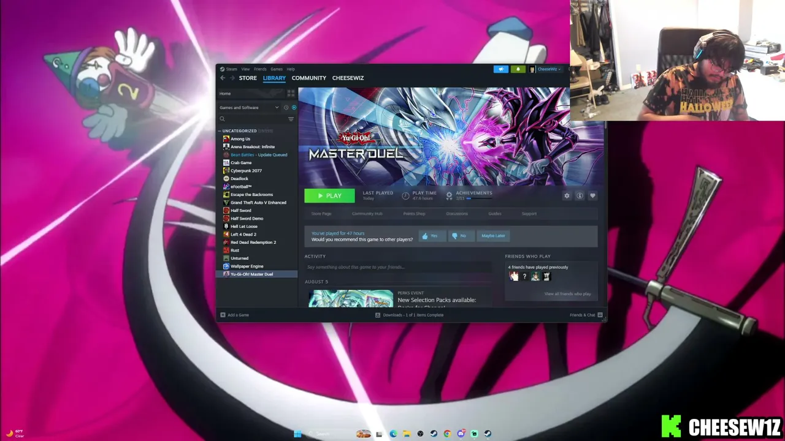Open the green notifications bell button
785x441 pixels.
[518, 69]
